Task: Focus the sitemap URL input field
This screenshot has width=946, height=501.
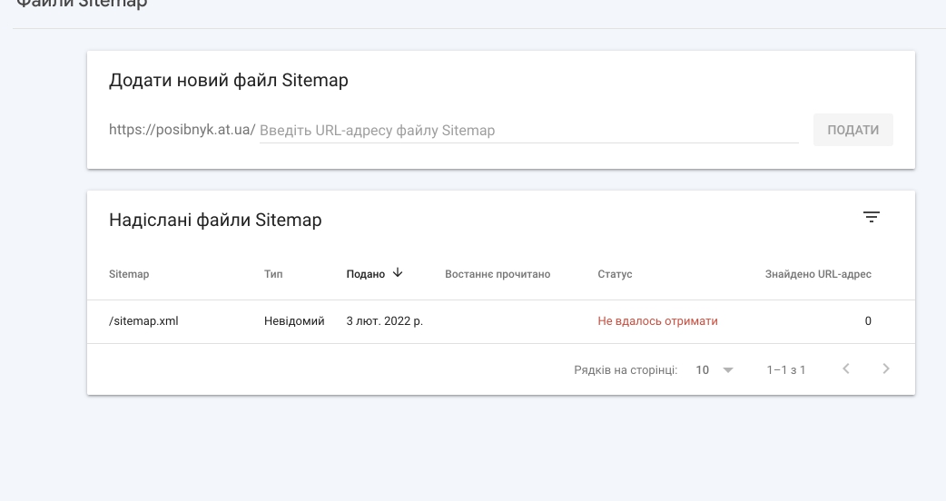Action: [527, 131]
